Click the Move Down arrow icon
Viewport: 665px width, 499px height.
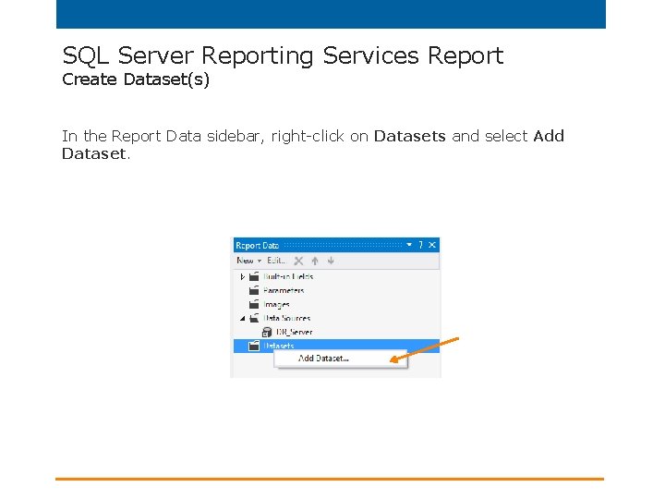(x=330, y=262)
